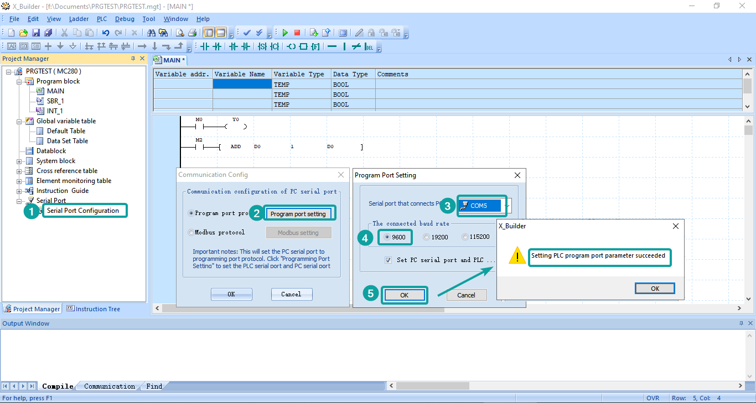This screenshot has height=403, width=756.
Task: Click the red Stop PLC icon
Action: (x=297, y=33)
